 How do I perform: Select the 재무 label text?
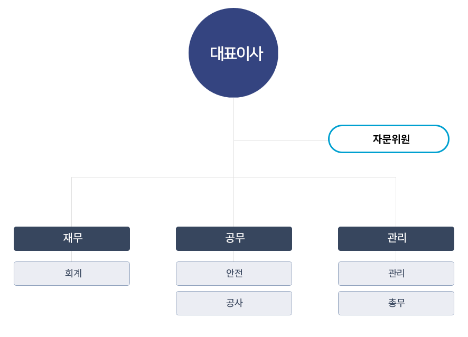73,238
